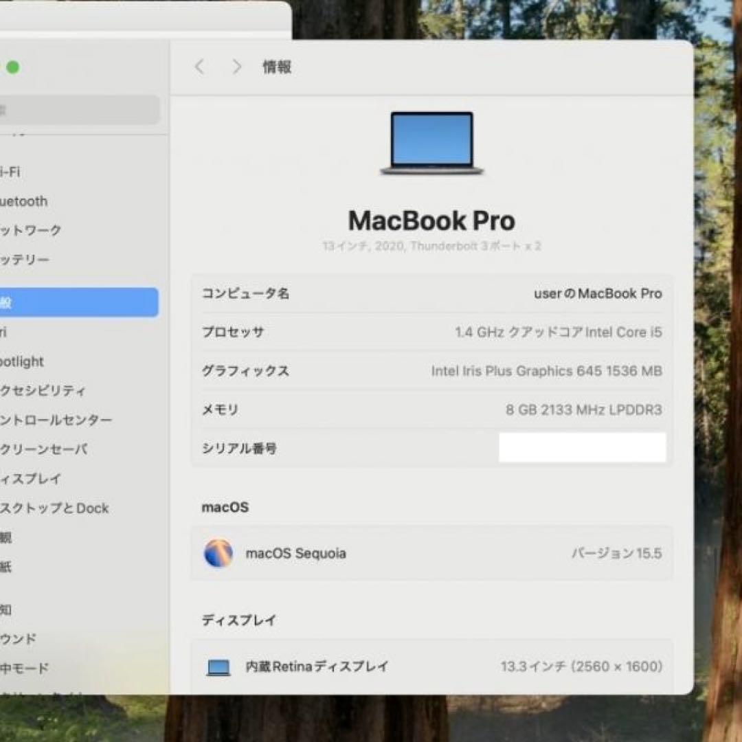Click '内蔵Retinaディスプレイ' row text
The height and width of the screenshot is (742, 742).
coord(317,666)
